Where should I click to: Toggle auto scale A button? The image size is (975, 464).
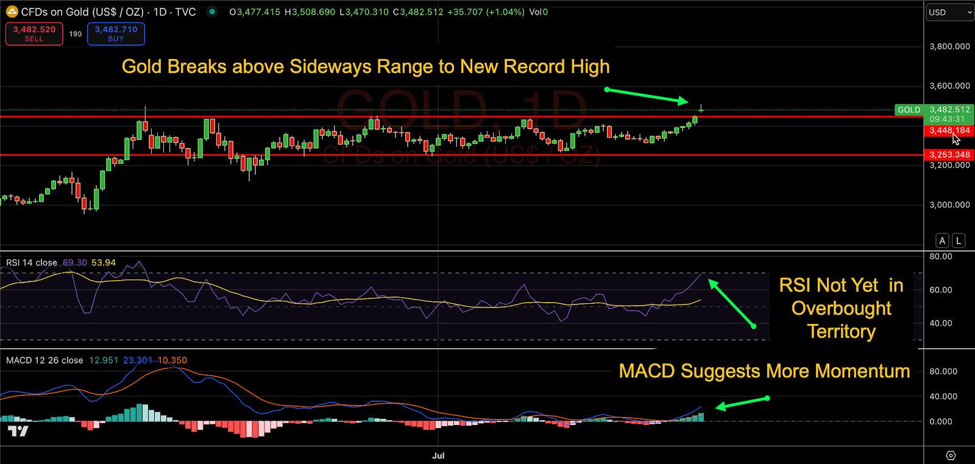[x=942, y=241]
